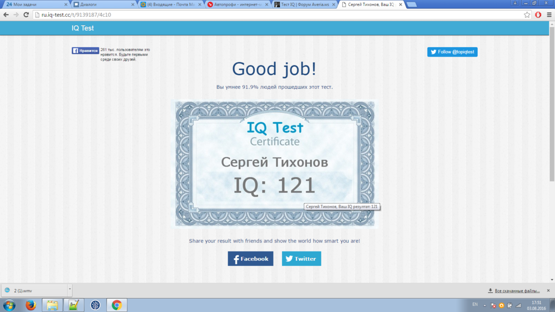Click the IQ Test certificate image
This screenshot has width=555, height=312.
[275, 163]
